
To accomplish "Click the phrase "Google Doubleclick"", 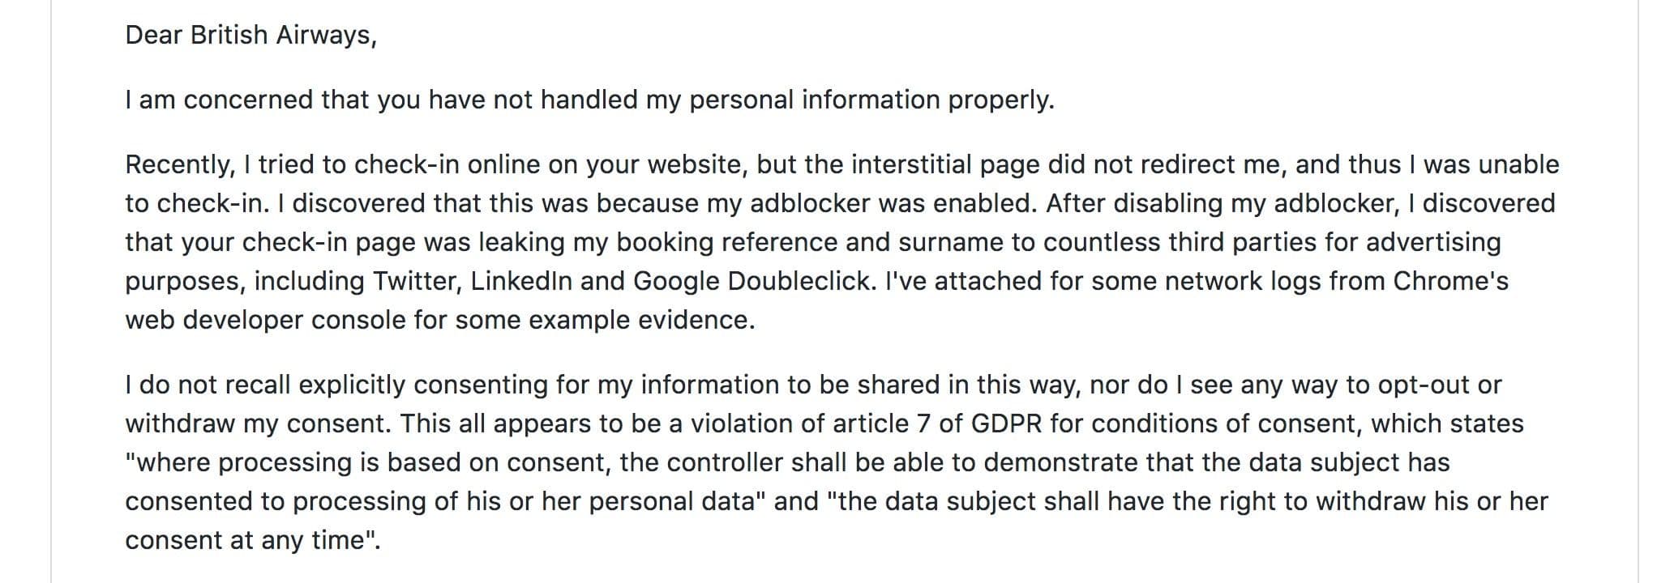I will click(x=754, y=281).
